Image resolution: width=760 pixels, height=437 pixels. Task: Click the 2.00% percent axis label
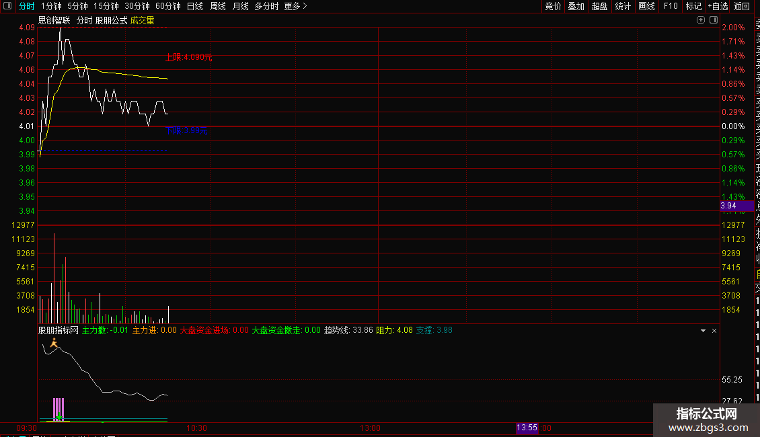tap(733, 28)
